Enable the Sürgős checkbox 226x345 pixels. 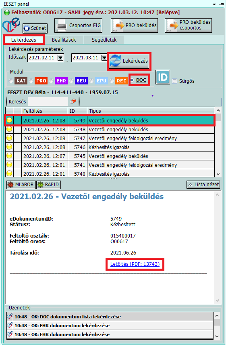pyautogui.click(x=175, y=81)
